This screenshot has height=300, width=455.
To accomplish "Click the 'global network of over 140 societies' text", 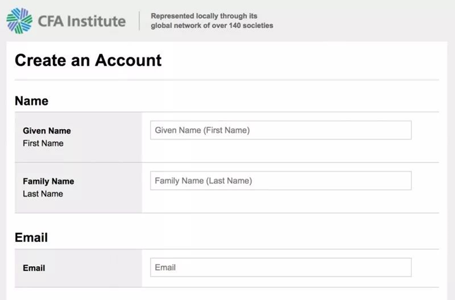I will 212,26.
